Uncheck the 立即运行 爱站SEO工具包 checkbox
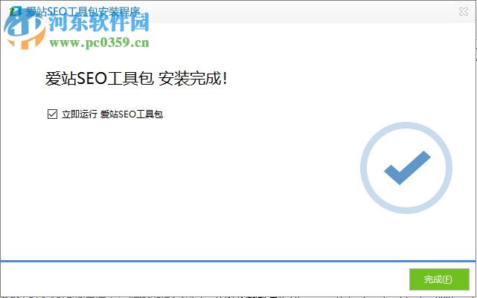 tap(52, 114)
